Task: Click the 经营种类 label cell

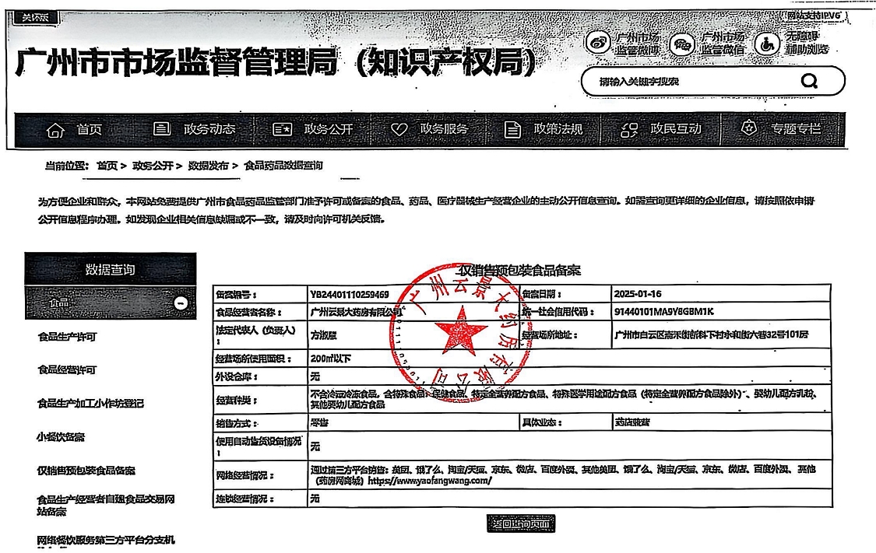Action: 260,400
